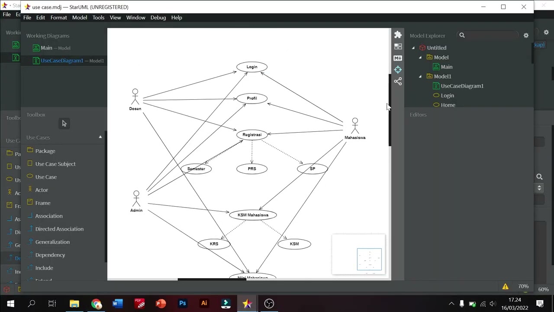Open Chrome from the taskbar
The image size is (554, 312).
(96, 303)
